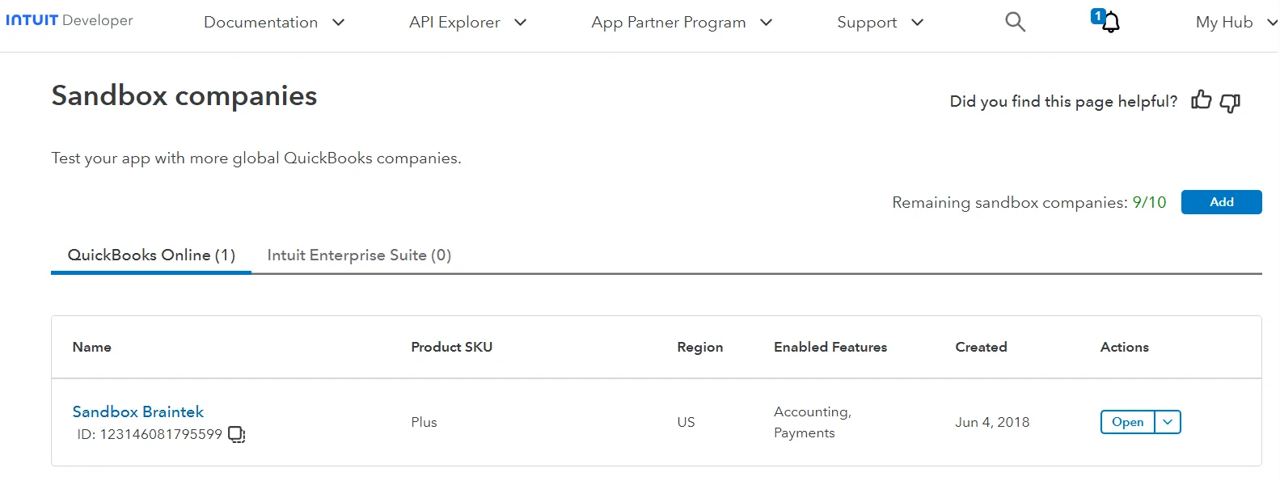1280x481 pixels.
Task: Click the Name column header
Action: [x=92, y=347]
